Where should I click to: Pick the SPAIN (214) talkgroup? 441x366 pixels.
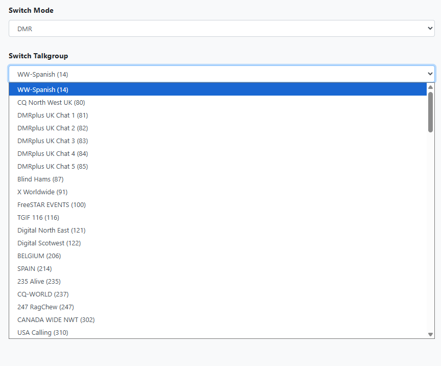[x=218, y=269]
